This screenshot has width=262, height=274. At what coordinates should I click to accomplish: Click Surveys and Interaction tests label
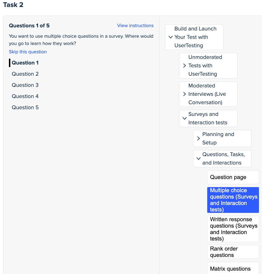[x=208, y=118]
